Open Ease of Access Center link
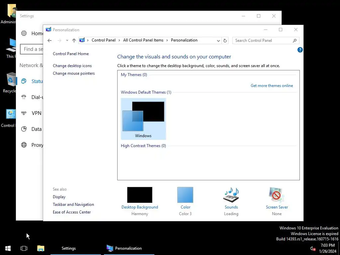Screen dimensions: 340x255 [72, 212]
